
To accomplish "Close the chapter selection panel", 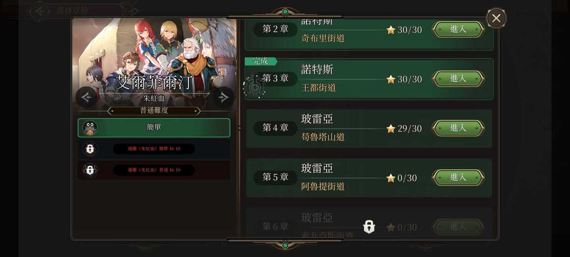I will [496, 18].
